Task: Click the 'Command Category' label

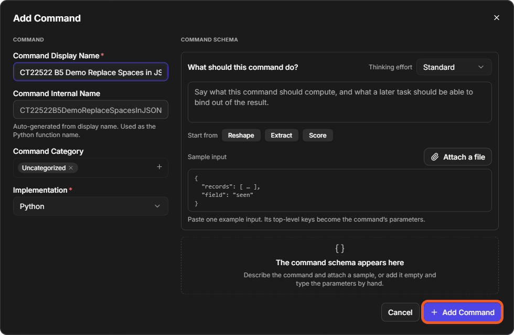Action: [x=48, y=151]
